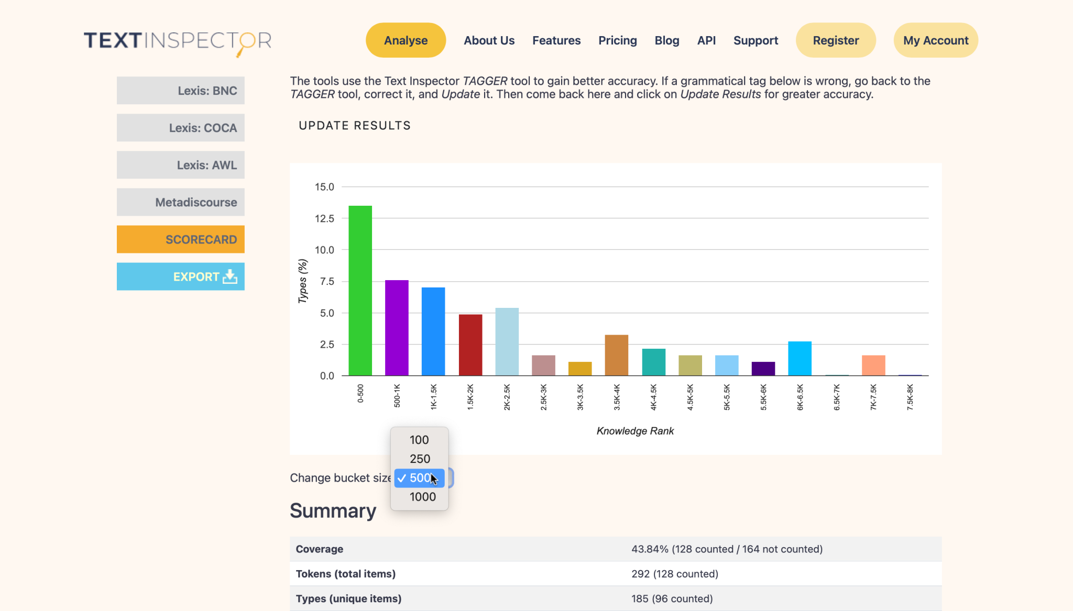Click Update Results
This screenshot has width=1073, height=611.
pyautogui.click(x=355, y=126)
